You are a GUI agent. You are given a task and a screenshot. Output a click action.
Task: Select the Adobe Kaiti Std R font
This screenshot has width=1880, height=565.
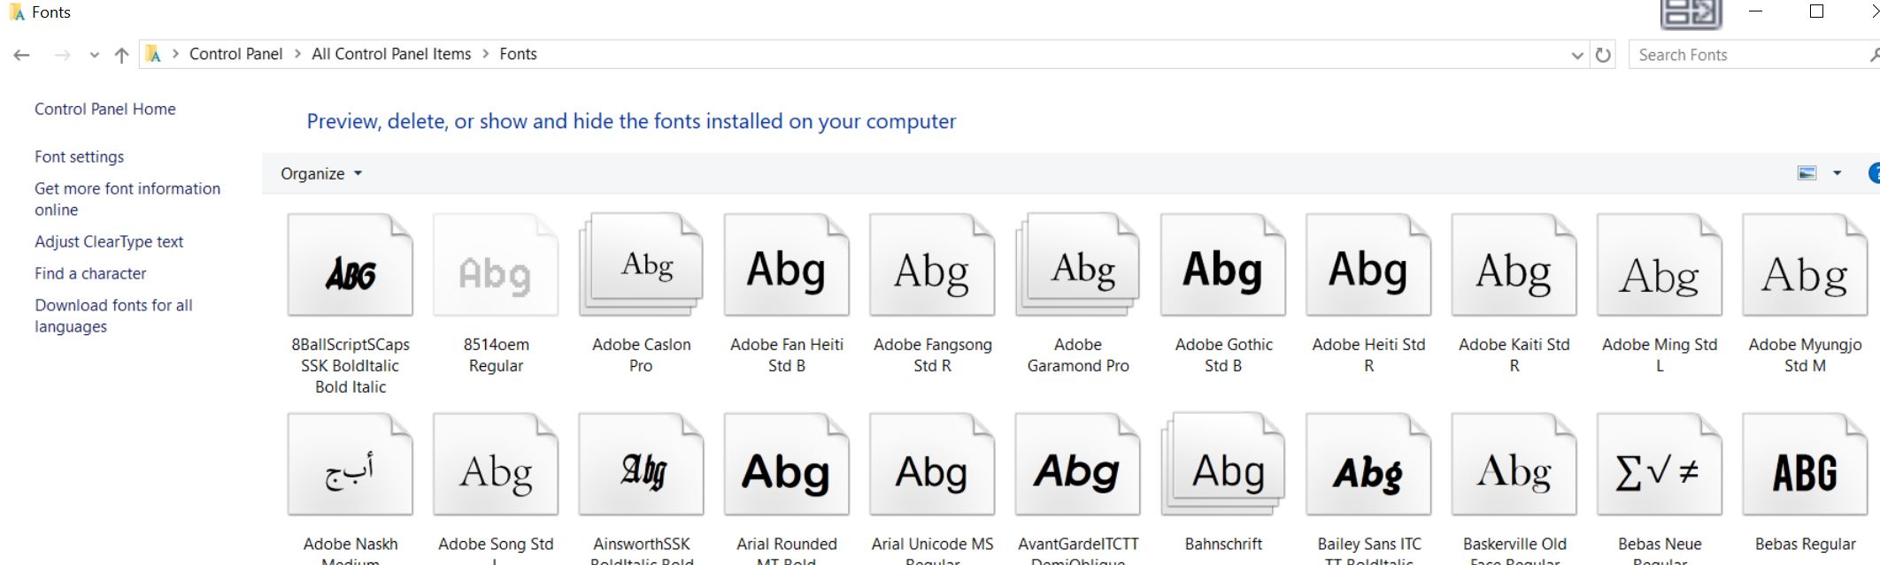(x=1514, y=265)
